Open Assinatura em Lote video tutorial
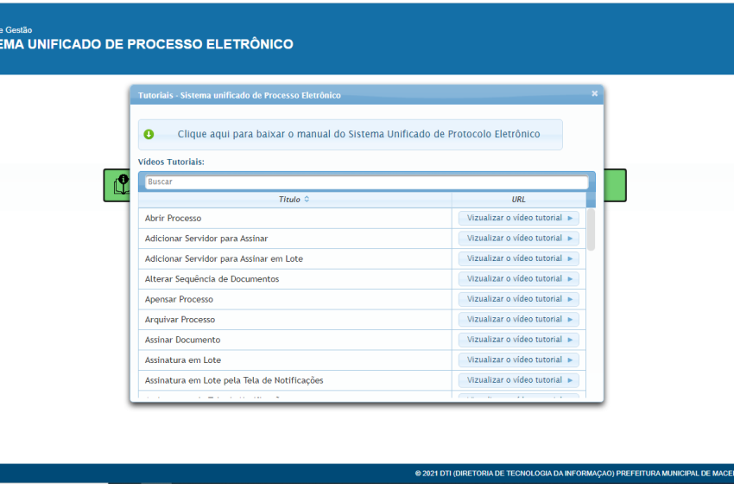Image resolution: width=734 pixels, height=484 pixels. click(x=519, y=360)
